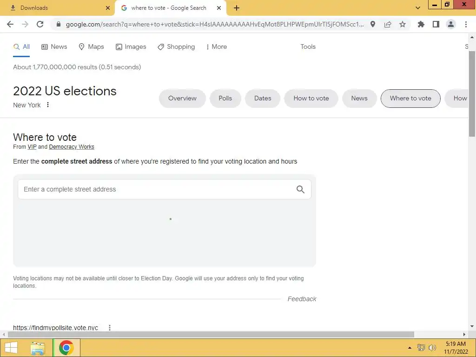Open the Extensions puzzle icon
This screenshot has width=476, height=357.
(x=421, y=24)
